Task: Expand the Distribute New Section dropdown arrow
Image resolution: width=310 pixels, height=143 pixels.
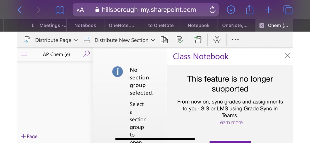Action: 153,40
